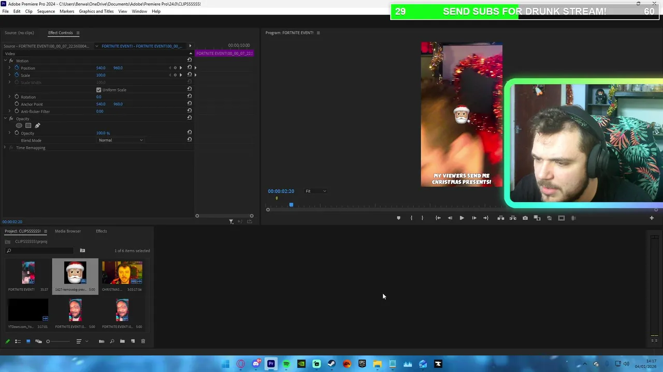Reset the Position parameter

click(x=189, y=68)
